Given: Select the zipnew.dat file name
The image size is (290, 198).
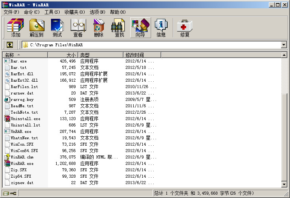Looking at the screenshot, I should (22, 183).
